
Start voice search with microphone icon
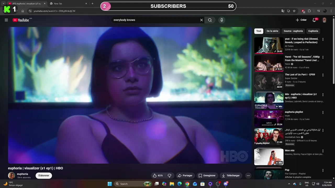222,20
